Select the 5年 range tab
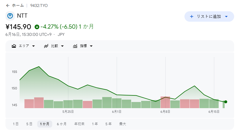The width and height of the screenshot is (237, 133). coord(109,124)
